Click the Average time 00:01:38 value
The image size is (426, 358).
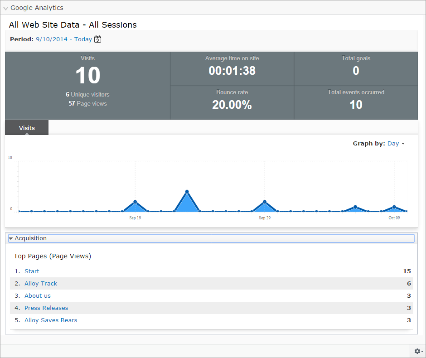point(232,71)
